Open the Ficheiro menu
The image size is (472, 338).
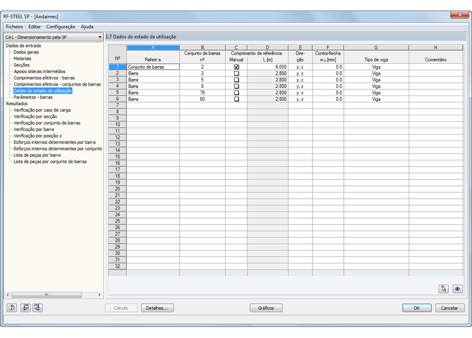(x=14, y=26)
